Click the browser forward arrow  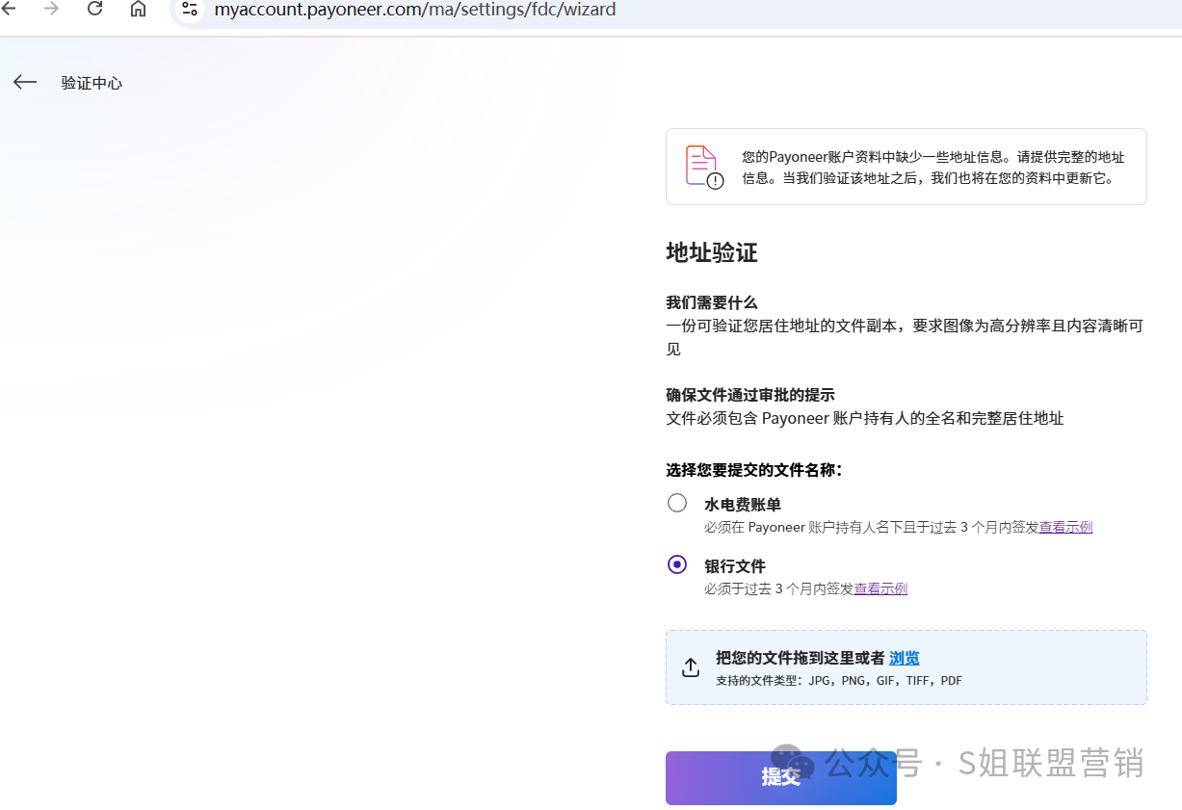(x=51, y=9)
